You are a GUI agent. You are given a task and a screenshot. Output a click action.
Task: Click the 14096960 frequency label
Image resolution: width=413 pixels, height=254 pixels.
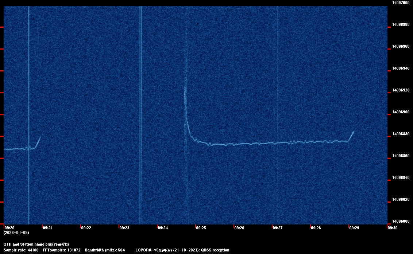coord(401,46)
